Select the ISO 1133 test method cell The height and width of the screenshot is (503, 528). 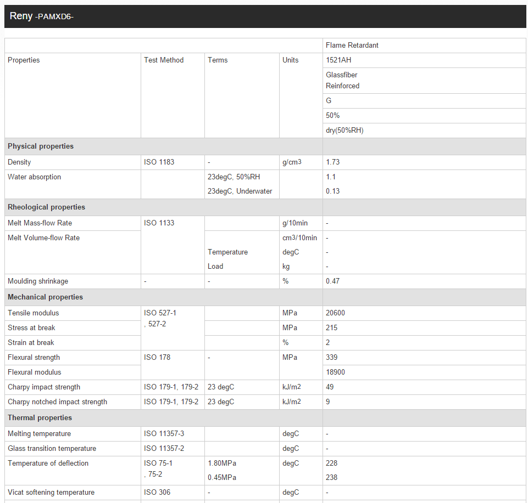173,245
